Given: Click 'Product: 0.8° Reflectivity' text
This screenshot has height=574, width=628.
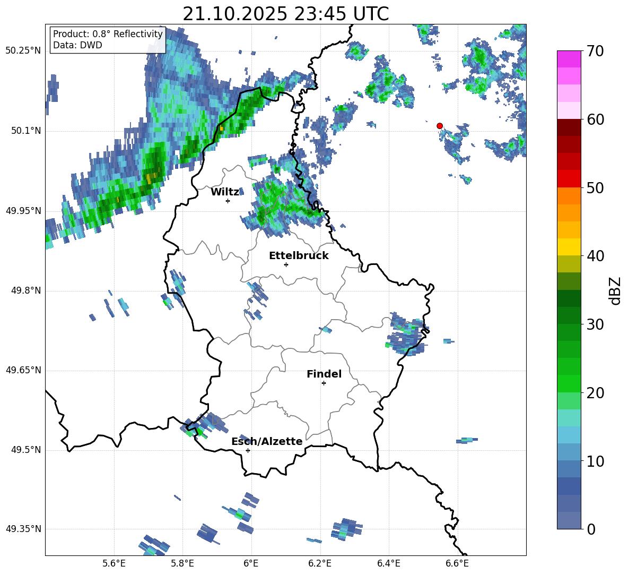Looking at the screenshot, I should (x=108, y=33).
